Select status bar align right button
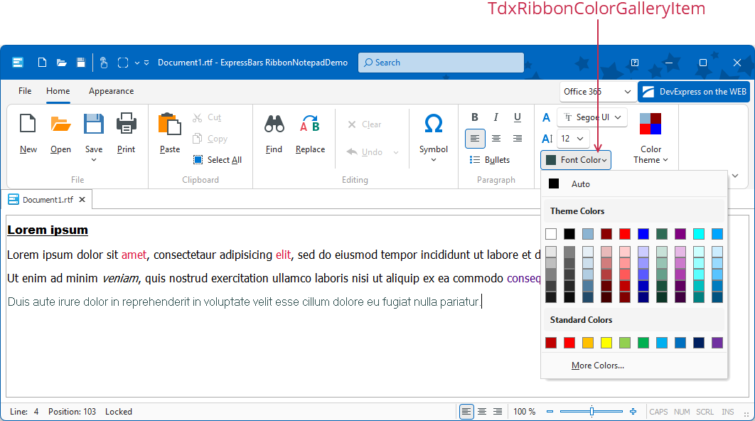 498,411
